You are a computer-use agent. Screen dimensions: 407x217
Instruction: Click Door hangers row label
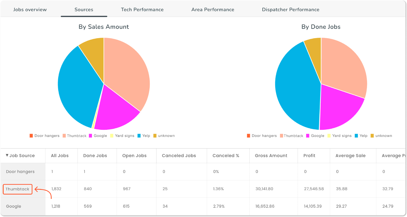(x=20, y=172)
